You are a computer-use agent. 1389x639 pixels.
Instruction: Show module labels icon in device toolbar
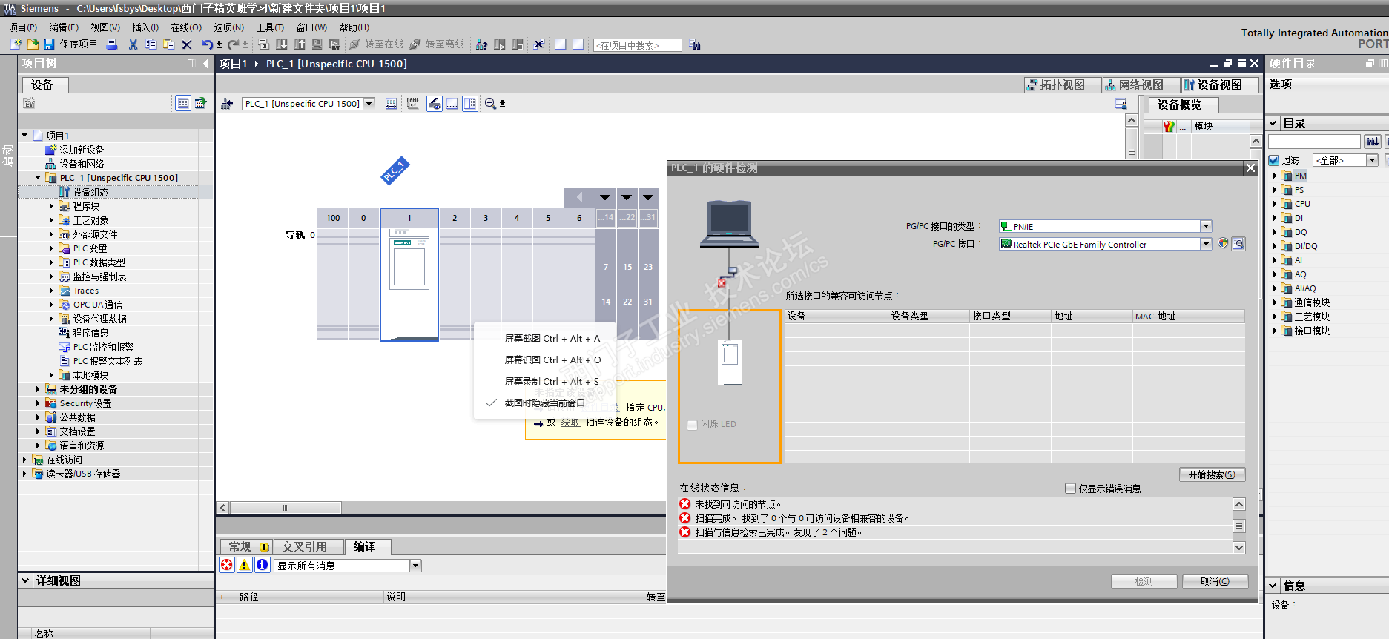(413, 104)
